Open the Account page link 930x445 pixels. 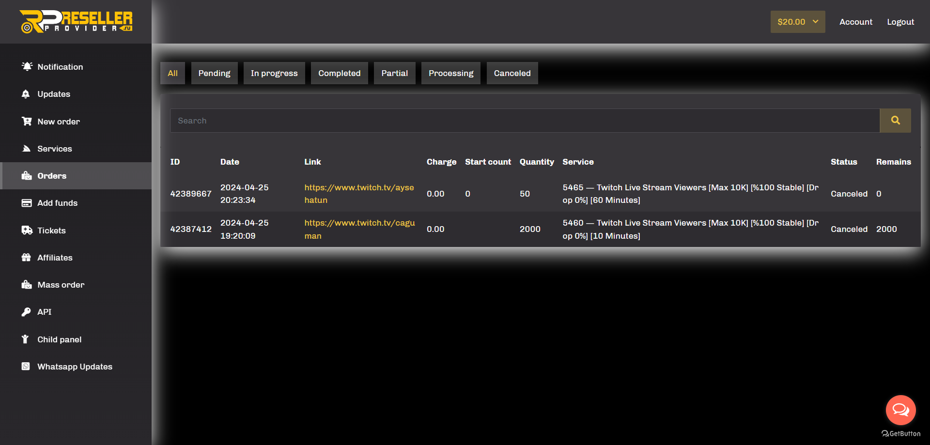click(x=856, y=22)
